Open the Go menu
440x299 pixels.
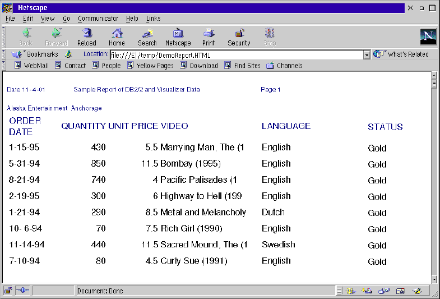pyautogui.click(x=66, y=19)
